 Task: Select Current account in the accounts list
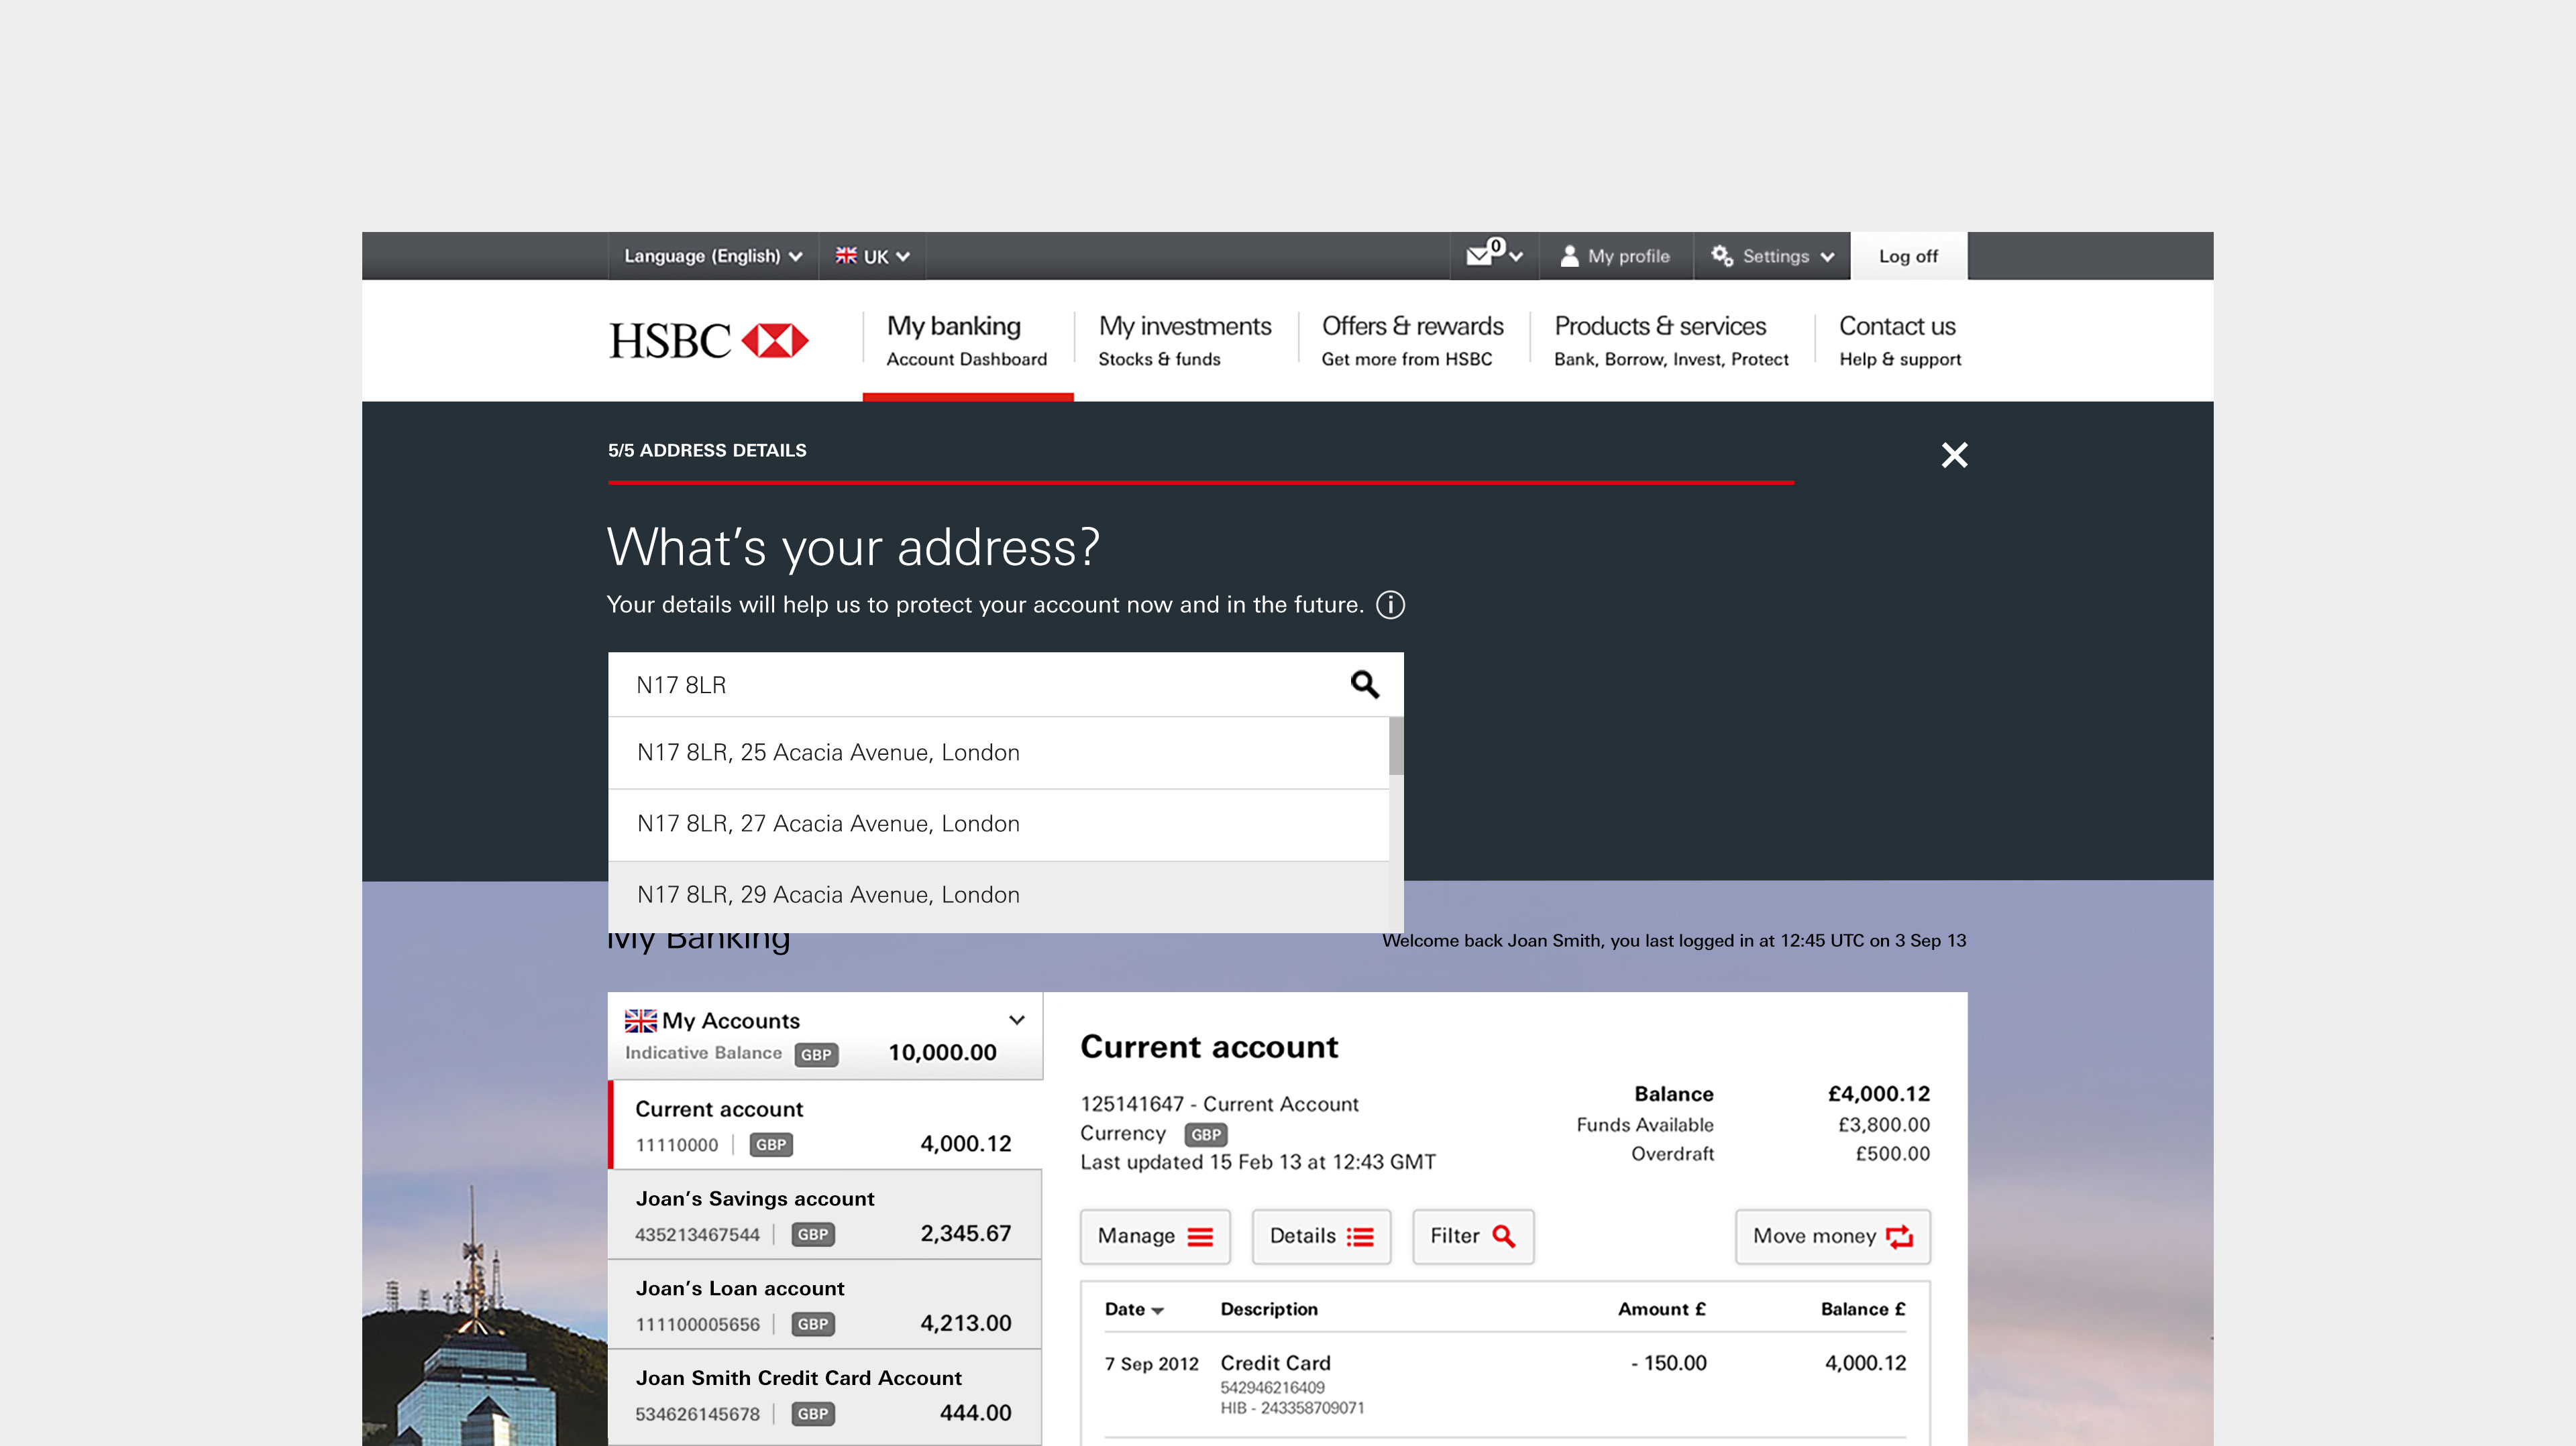click(x=825, y=1125)
